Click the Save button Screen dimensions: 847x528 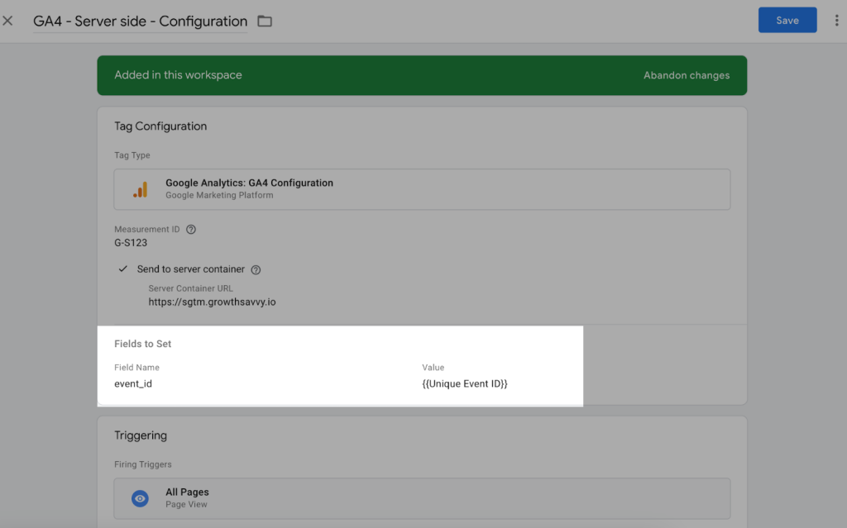[787, 20]
